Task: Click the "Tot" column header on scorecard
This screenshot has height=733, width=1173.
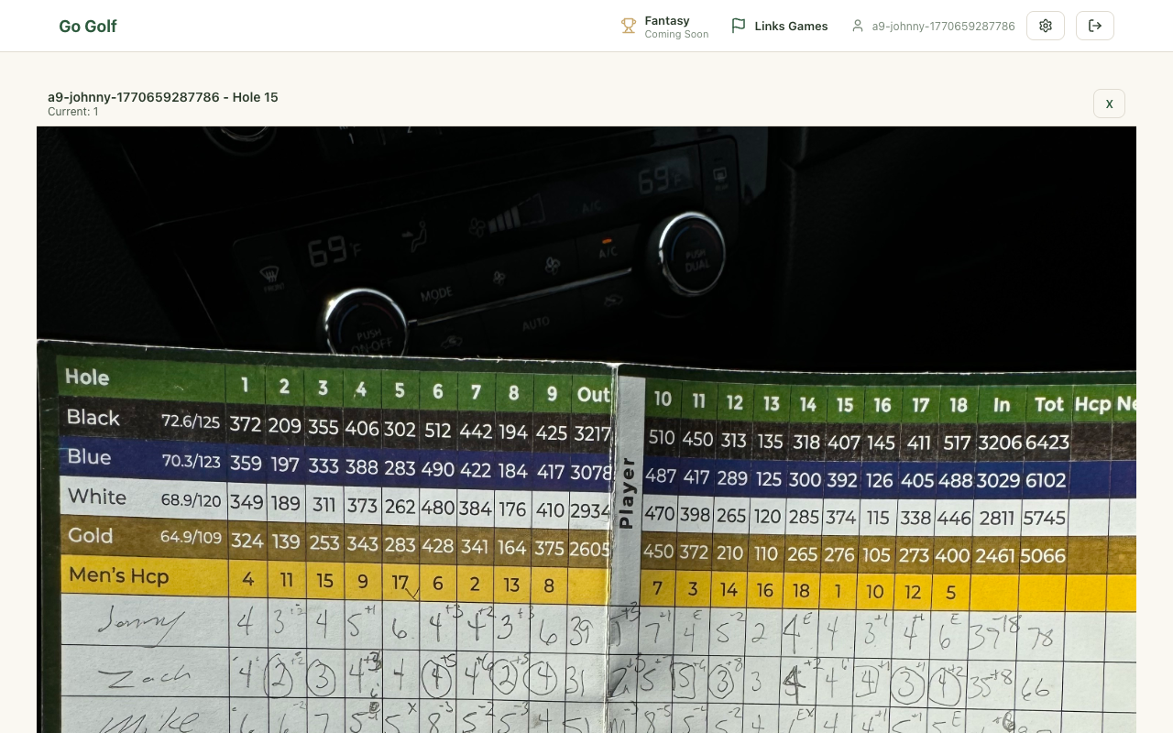Action: point(1048,404)
